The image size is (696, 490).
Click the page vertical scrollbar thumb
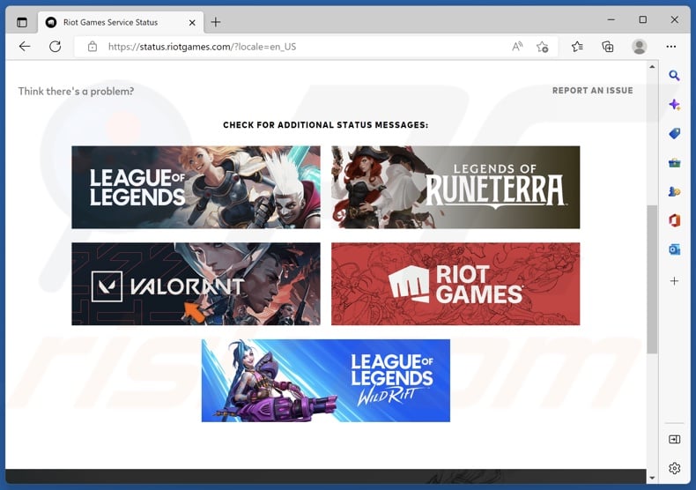click(652, 278)
